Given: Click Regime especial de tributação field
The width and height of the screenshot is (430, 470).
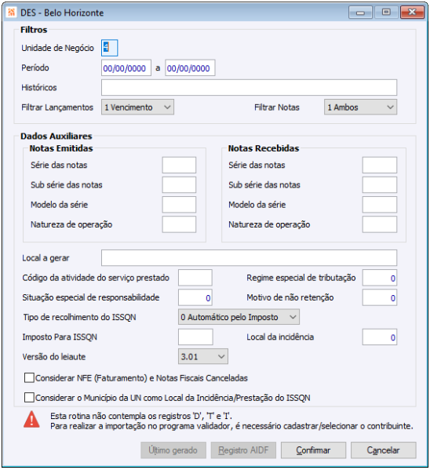Looking at the screenshot, I should (380, 278).
